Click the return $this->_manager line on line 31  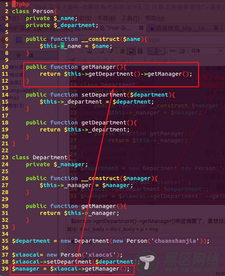tap(80, 213)
